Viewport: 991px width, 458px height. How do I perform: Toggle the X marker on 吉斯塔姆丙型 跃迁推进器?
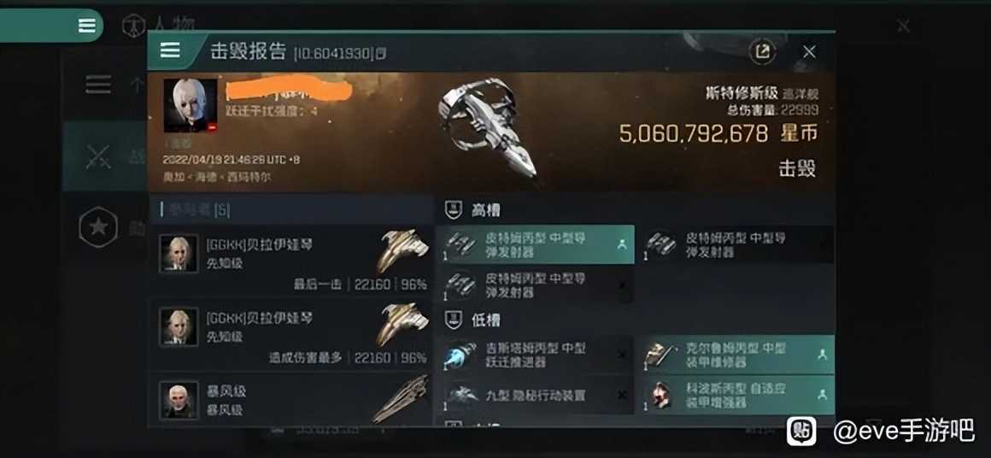(622, 355)
